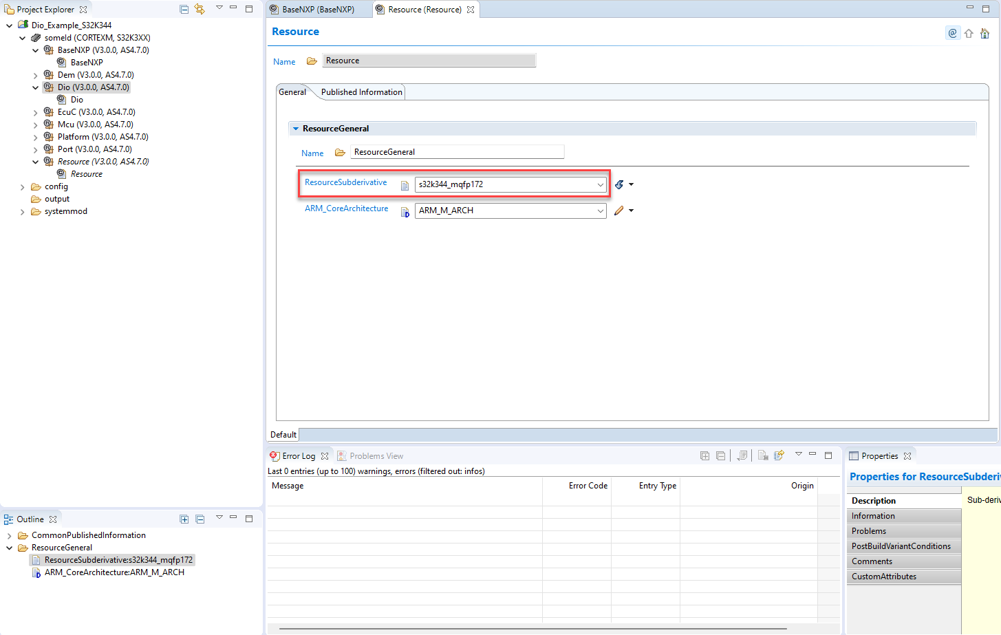Expand all nodes in the Outline view
Image resolution: width=1001 pixels, height=635 pixels.
(x=184, y=519)
